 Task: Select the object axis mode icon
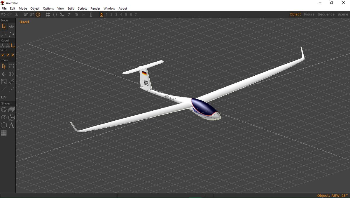tap(4, 34)
